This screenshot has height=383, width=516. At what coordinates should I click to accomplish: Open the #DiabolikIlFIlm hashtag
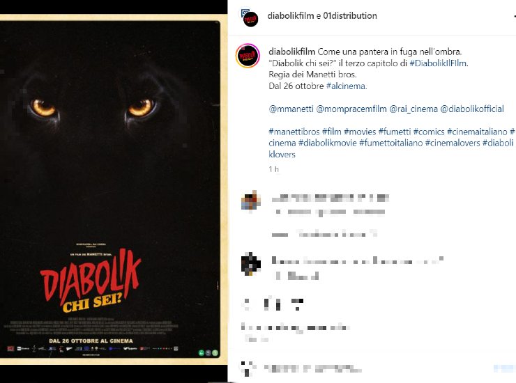pyautogui.click(x=438, y=63)
